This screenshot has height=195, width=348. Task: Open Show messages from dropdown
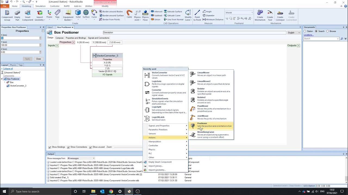81,158
